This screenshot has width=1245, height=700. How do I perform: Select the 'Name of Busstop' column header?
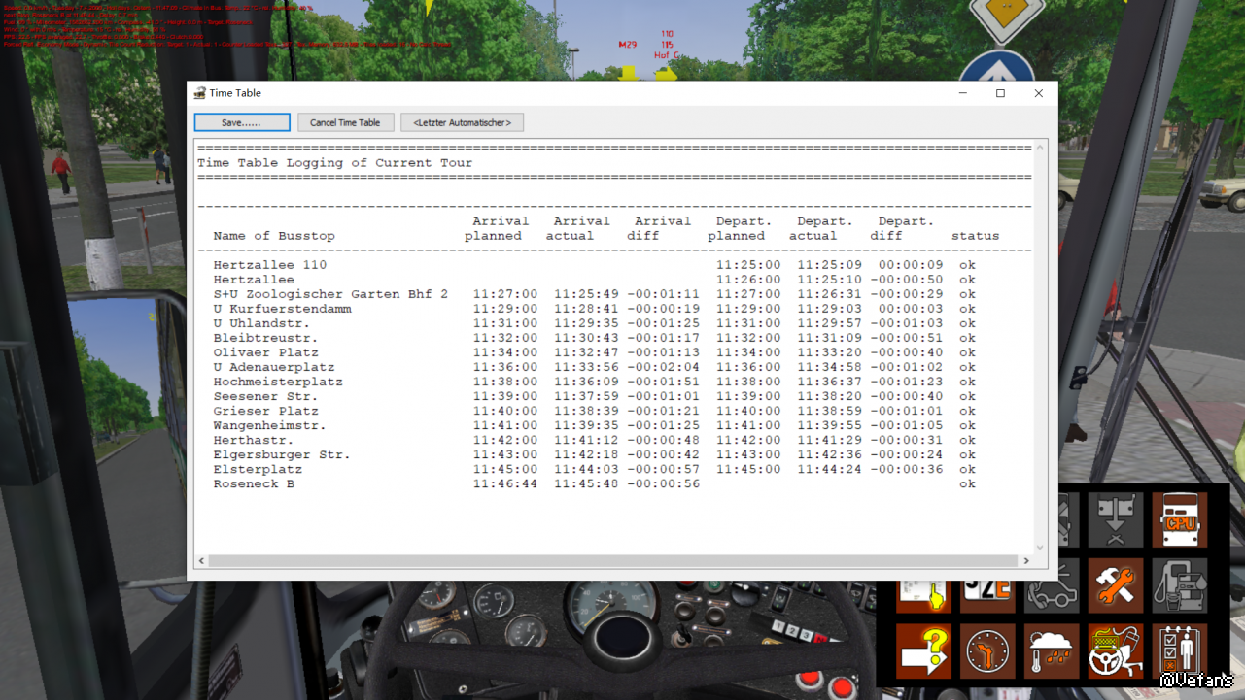(274, 236)
